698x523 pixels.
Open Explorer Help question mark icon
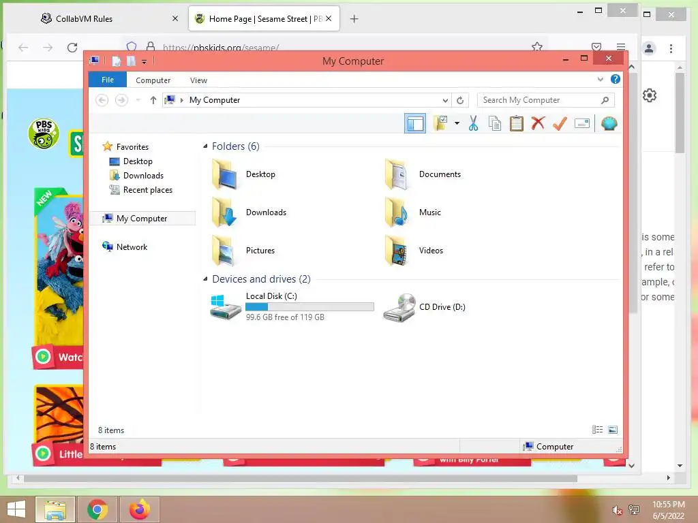(616, 79)
